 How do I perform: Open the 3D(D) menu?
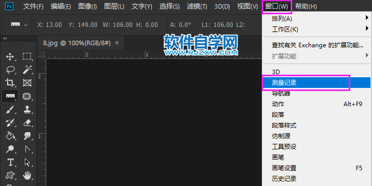222,7
